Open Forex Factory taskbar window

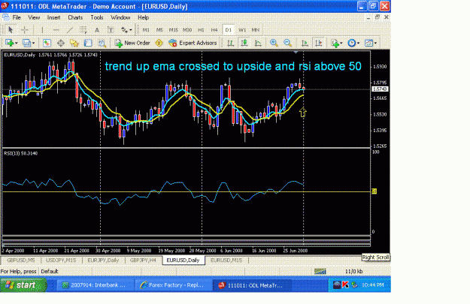click(x=173, y=285)
